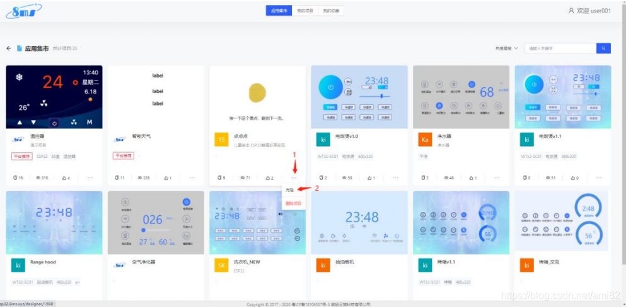Viewport: 626px width, 307px height.
Task: Like the 净水器 project
Action: pos(473,177)
